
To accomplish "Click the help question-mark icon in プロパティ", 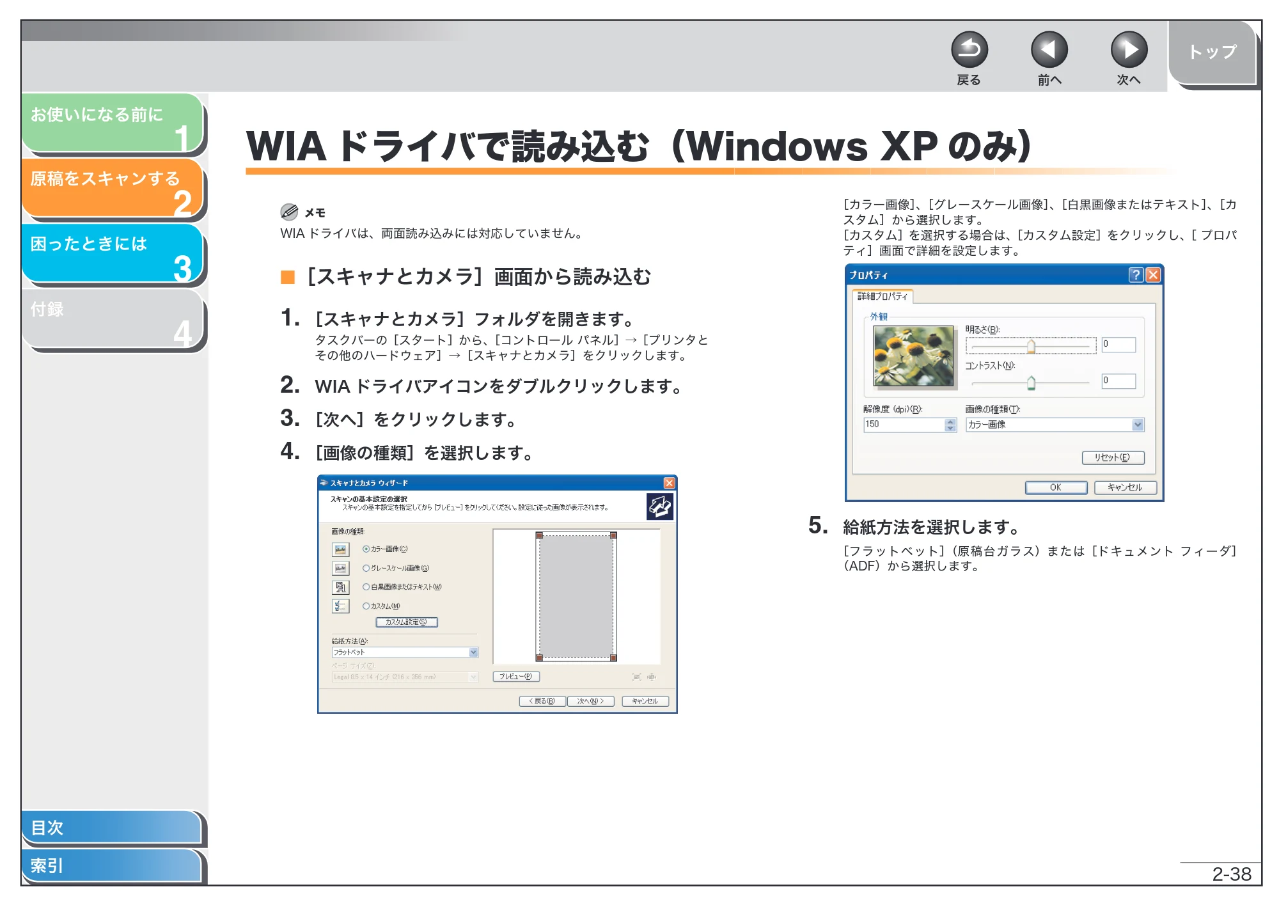I will 1136,275.
